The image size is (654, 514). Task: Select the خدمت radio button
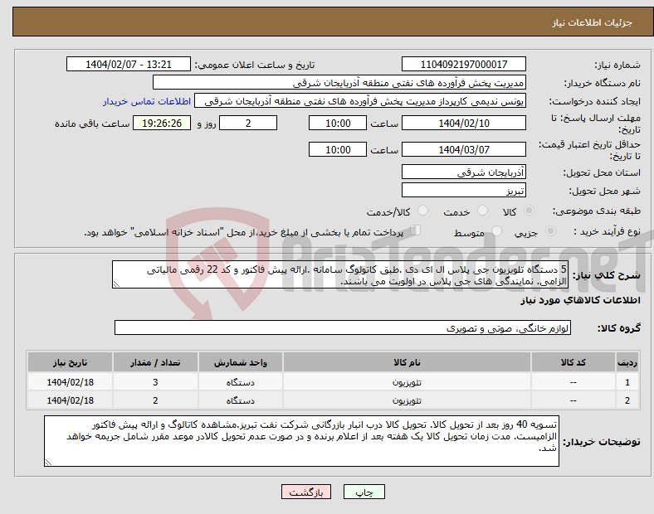pyautogui.click(x=482, y=211)
